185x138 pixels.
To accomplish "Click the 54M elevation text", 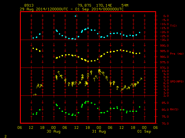I will [125, 5].
